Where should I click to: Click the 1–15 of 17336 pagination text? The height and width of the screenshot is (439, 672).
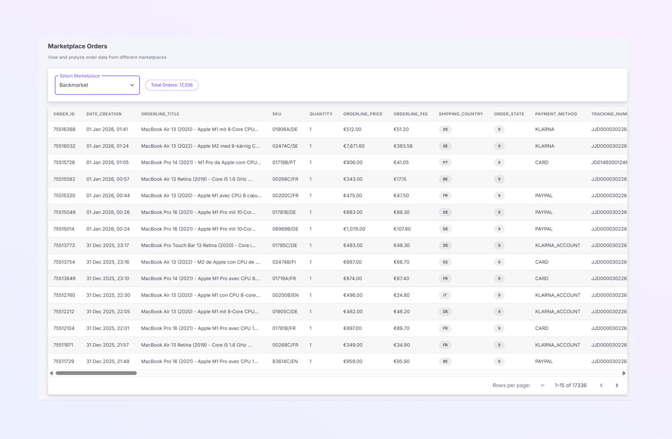(571, 385)
